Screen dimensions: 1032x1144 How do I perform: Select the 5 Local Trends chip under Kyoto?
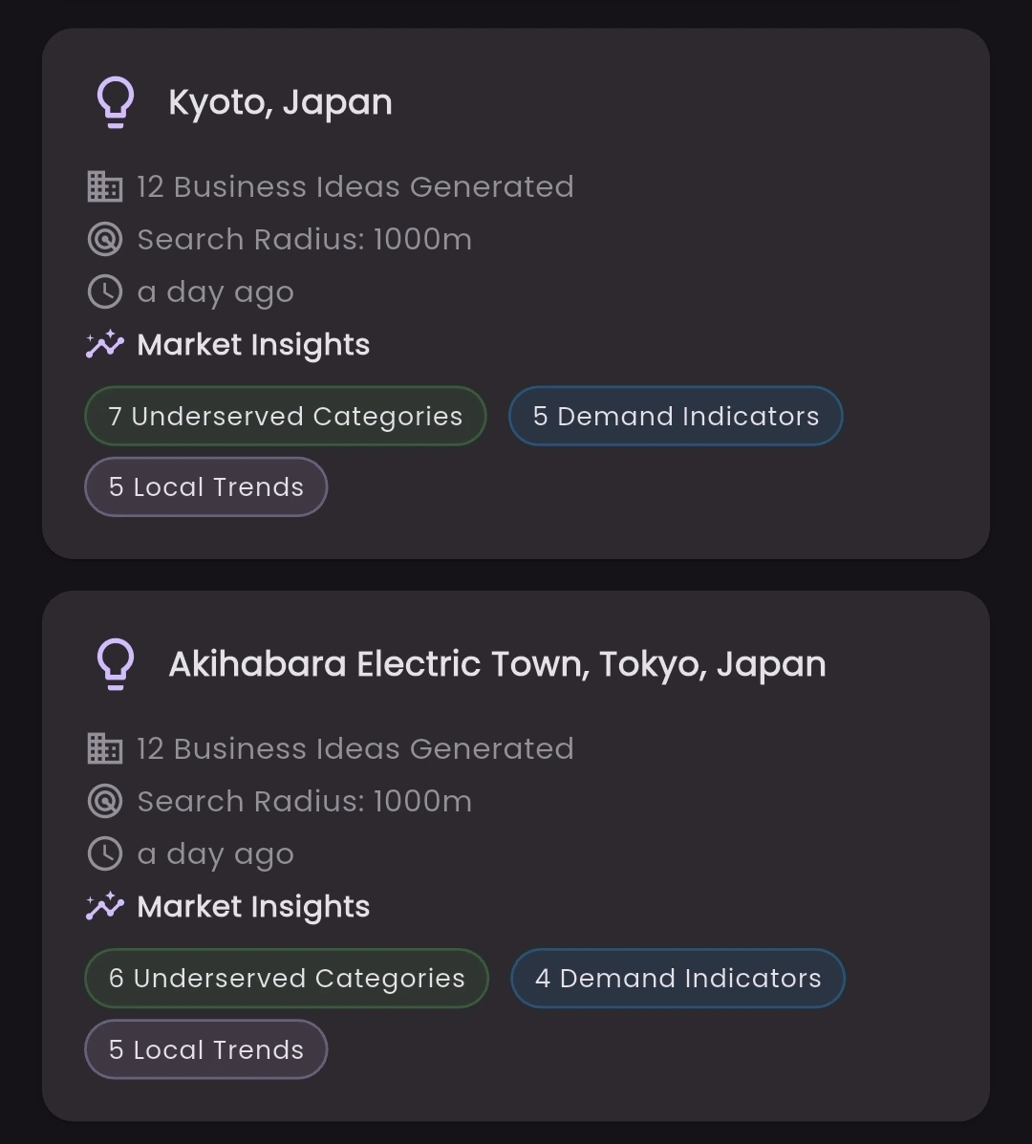[205, 486]
